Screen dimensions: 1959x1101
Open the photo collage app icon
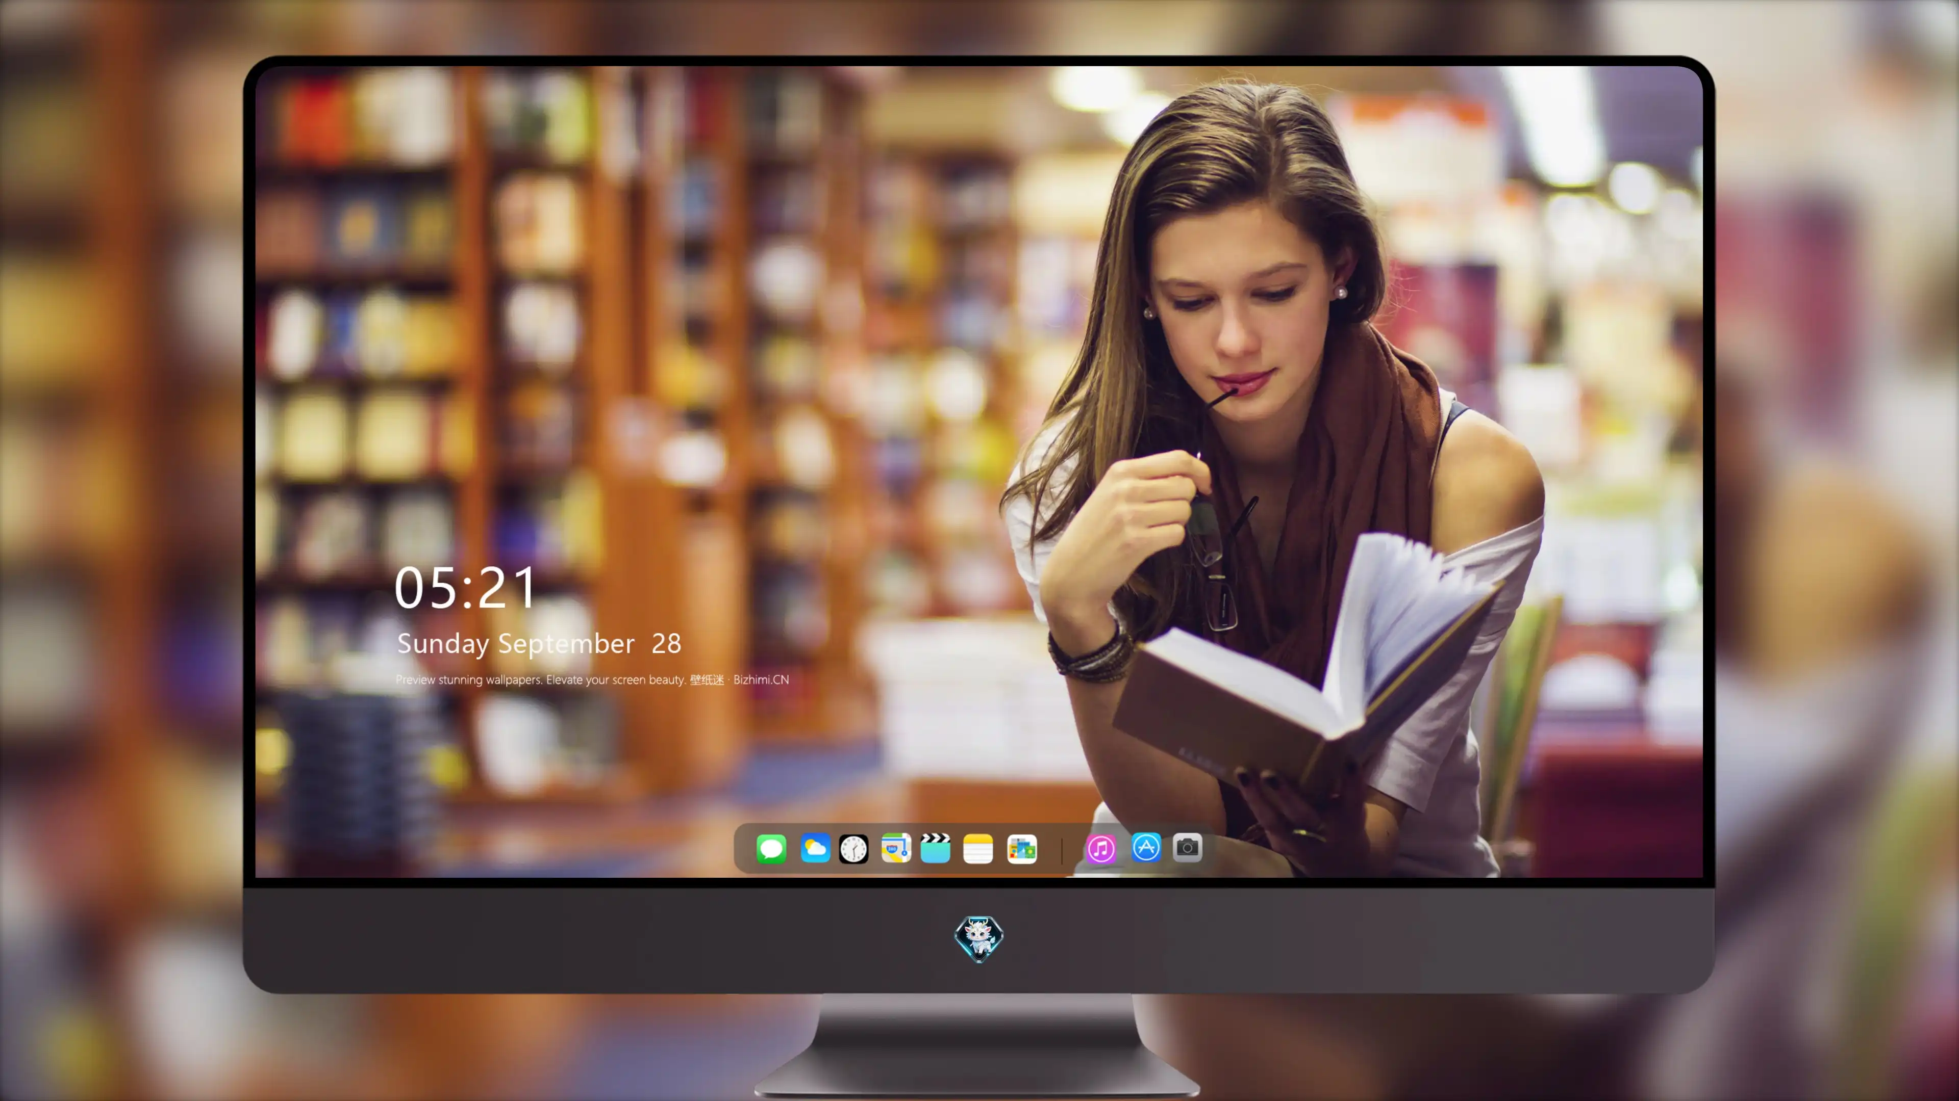click(x=1021, y=849)
